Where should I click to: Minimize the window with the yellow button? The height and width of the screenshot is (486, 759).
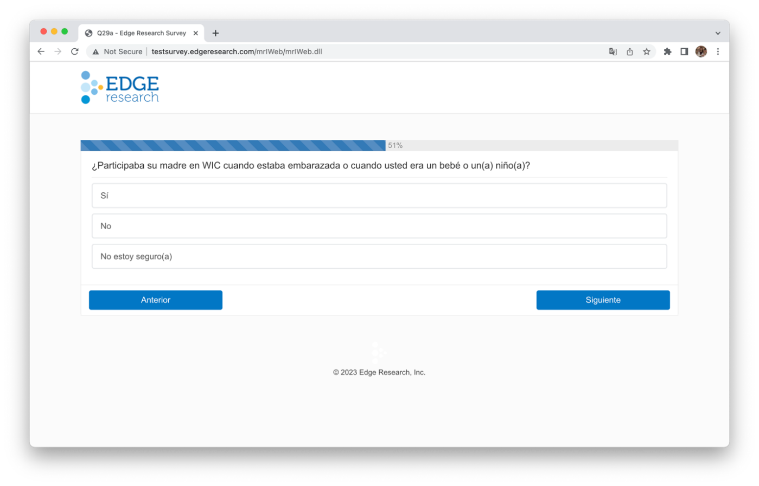[54, 31]
